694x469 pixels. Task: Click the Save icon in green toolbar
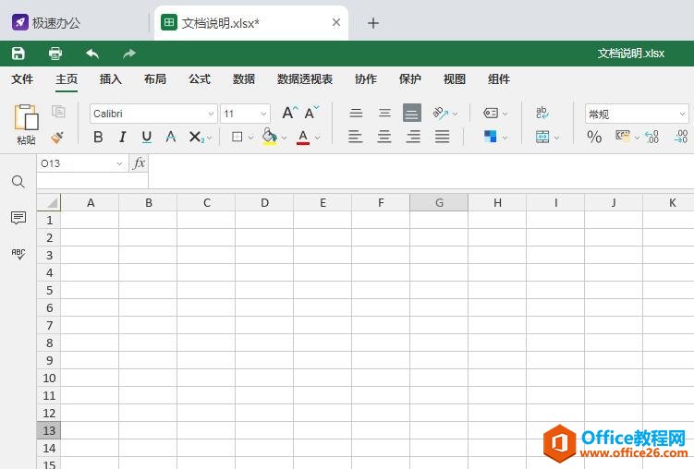click(x=18, y=54)
